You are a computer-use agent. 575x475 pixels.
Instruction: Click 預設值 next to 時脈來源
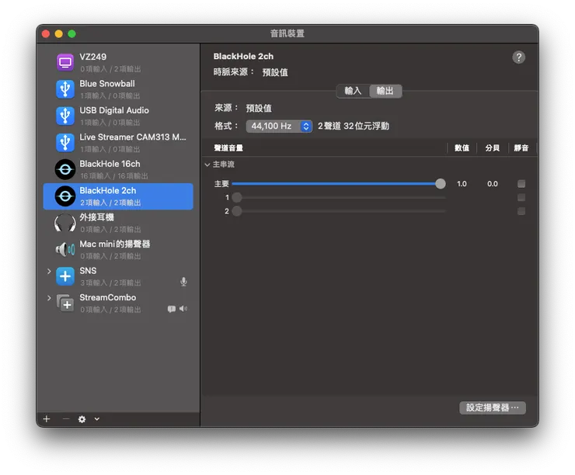275,72
